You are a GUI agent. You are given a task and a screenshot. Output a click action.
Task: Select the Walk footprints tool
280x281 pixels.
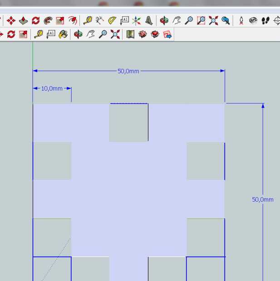pyautogui.click(x=265, y=20)
